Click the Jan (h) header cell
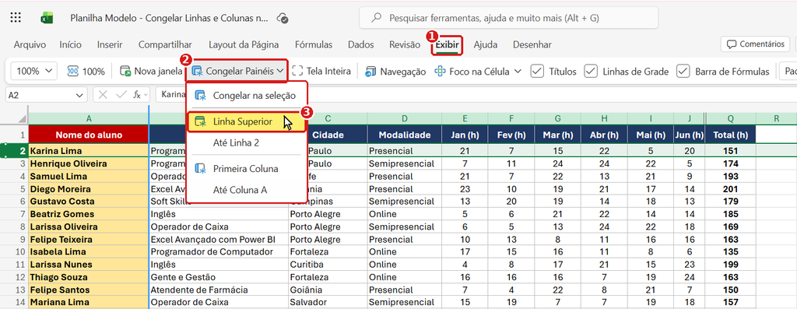The height and width of the screenshot is (309, 797). coord(465,135)
